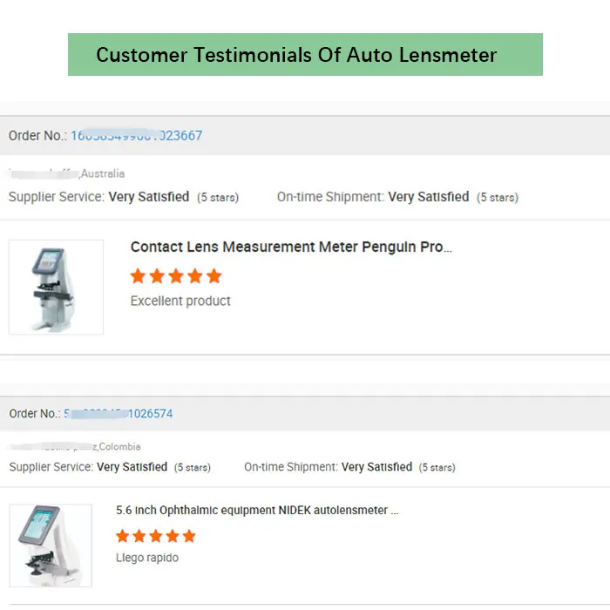Click second star of Penguin Pro rating
This screenshot has width=610, height=610.
tap(157, 276)
